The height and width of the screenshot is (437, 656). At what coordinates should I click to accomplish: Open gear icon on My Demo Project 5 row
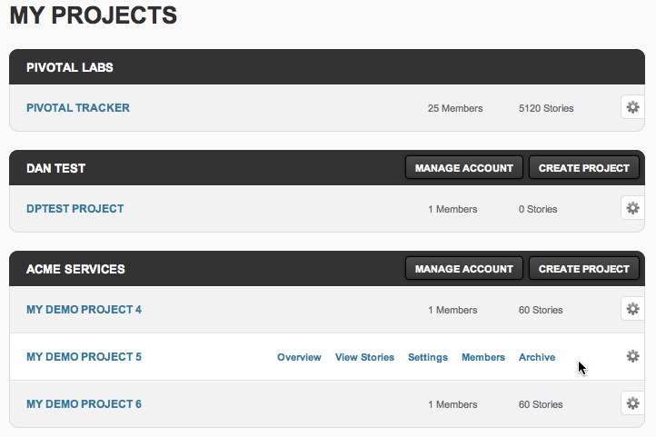click(632, 356)
